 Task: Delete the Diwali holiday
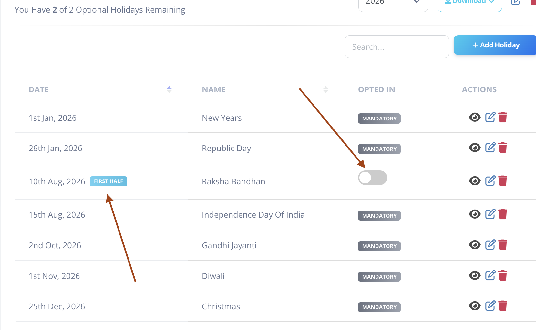(x=503, y=275)
